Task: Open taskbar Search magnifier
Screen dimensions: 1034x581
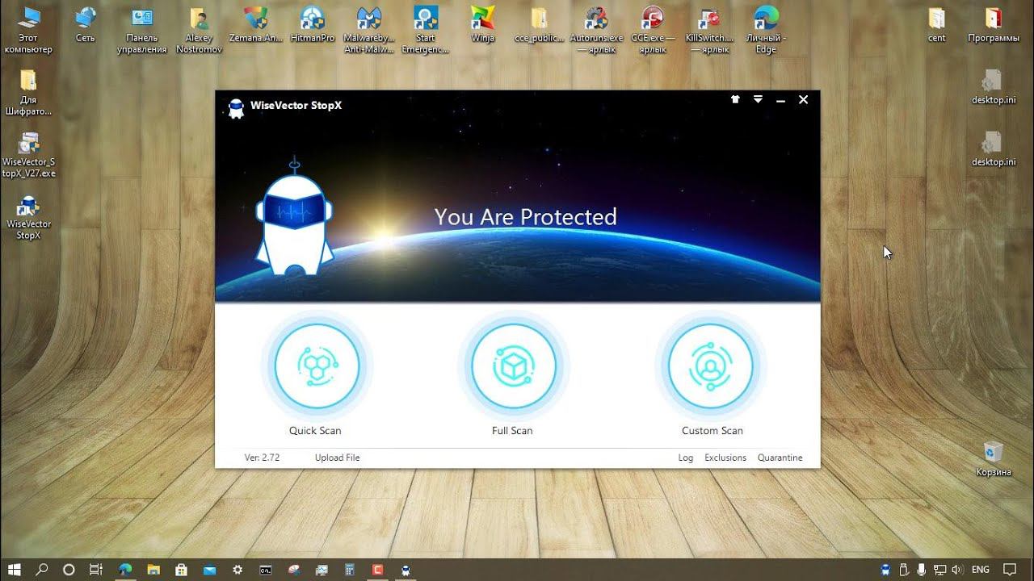Action: [42, 570]
